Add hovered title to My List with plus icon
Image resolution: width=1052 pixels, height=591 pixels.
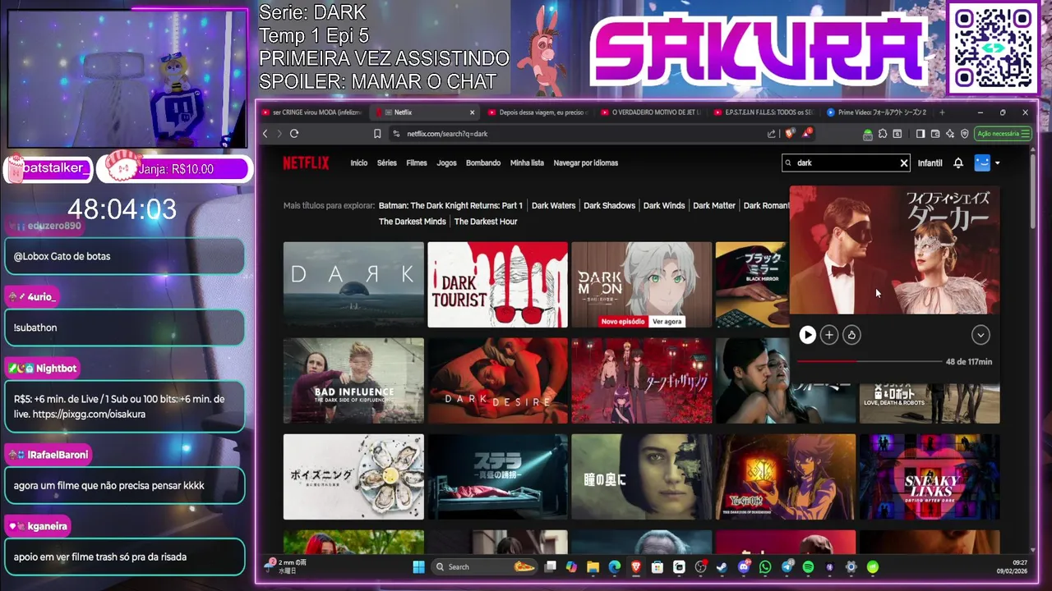(829, 334)
